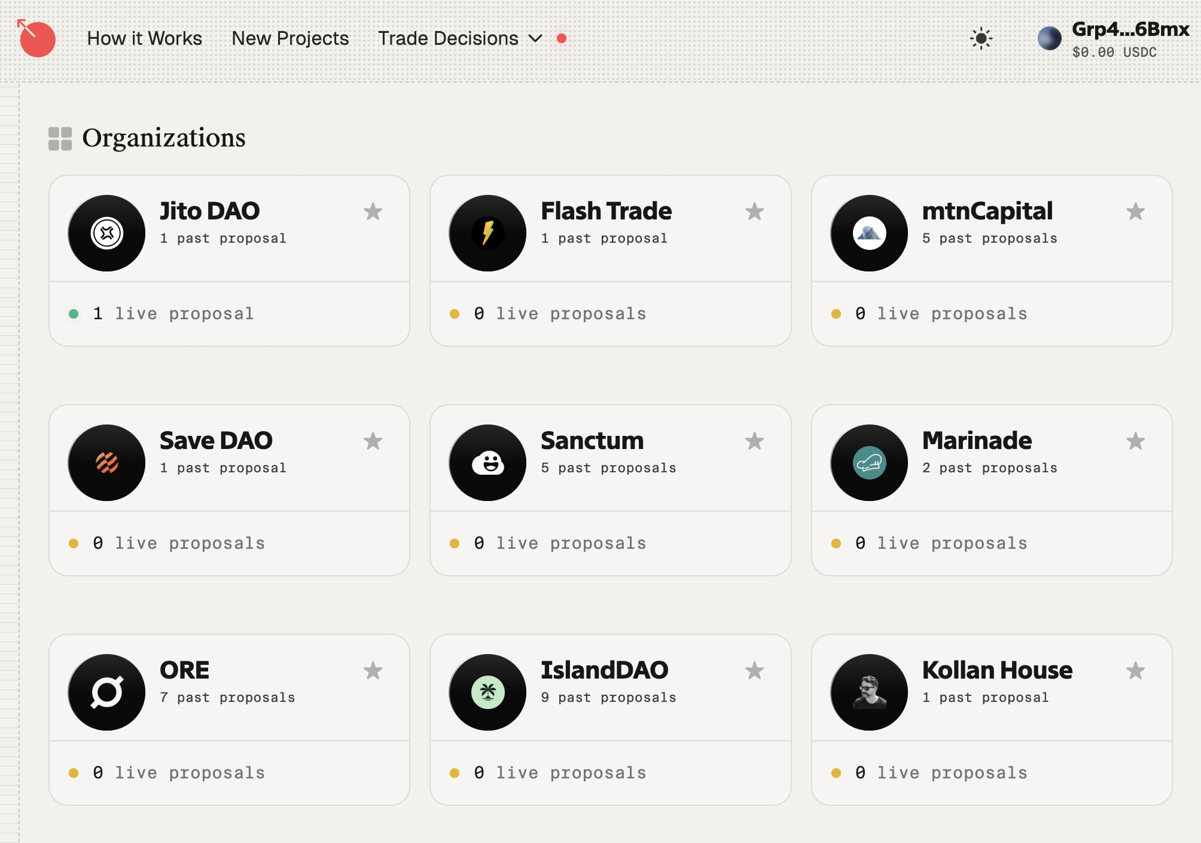The image size is (1201, 843).
Task: Click the red site logo top left
Action: tap(37, 38)
